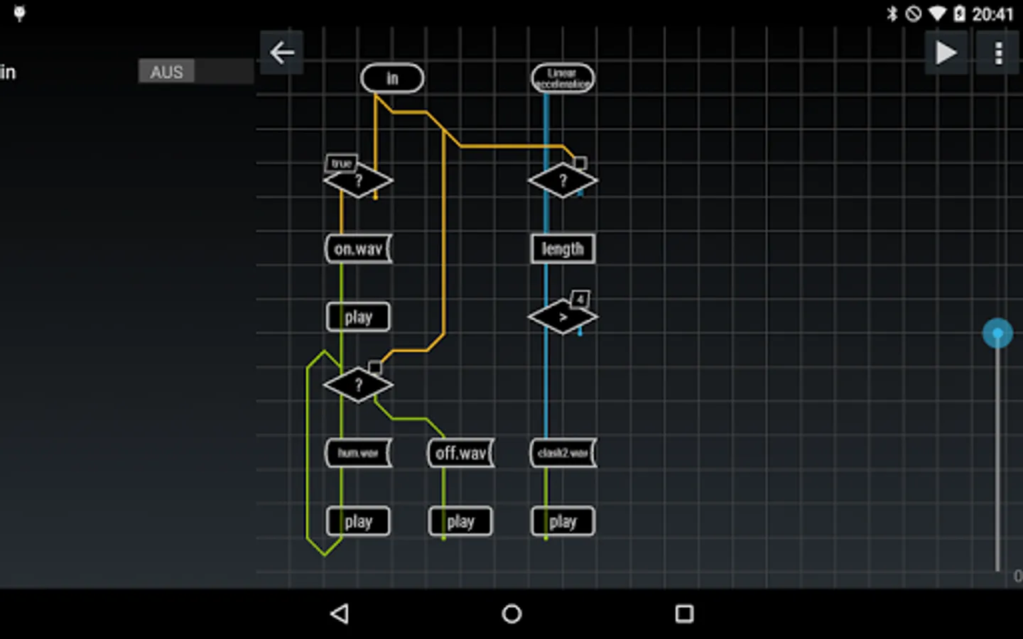The image size is (1023, 639).
Task: Select the length block
Action: point(563,249)
